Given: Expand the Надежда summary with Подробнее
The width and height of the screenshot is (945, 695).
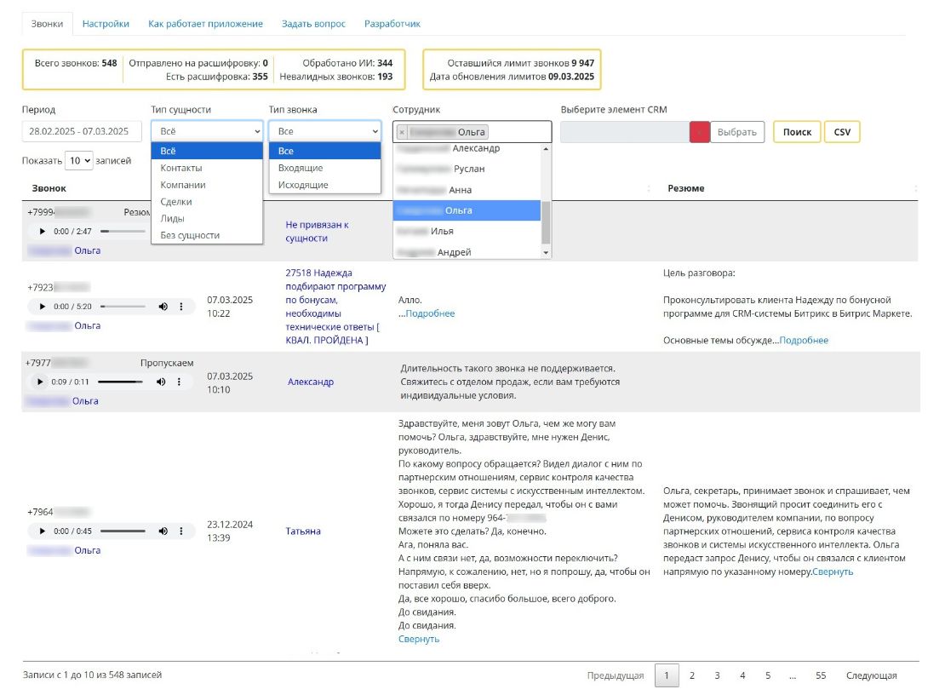Looking at the screenshot, I should click(x=804, y=341).
